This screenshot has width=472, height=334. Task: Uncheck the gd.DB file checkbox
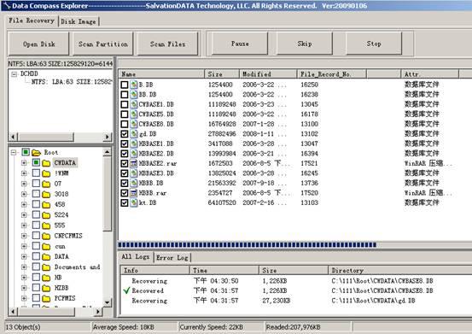pyautogui.click(x=125, y=134)
